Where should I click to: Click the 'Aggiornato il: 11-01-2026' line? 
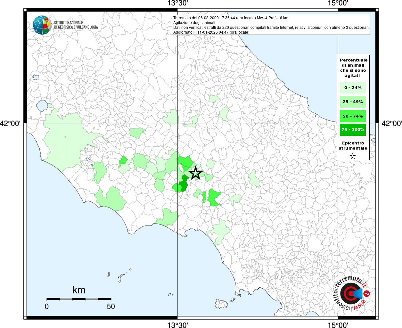point(211,32)
